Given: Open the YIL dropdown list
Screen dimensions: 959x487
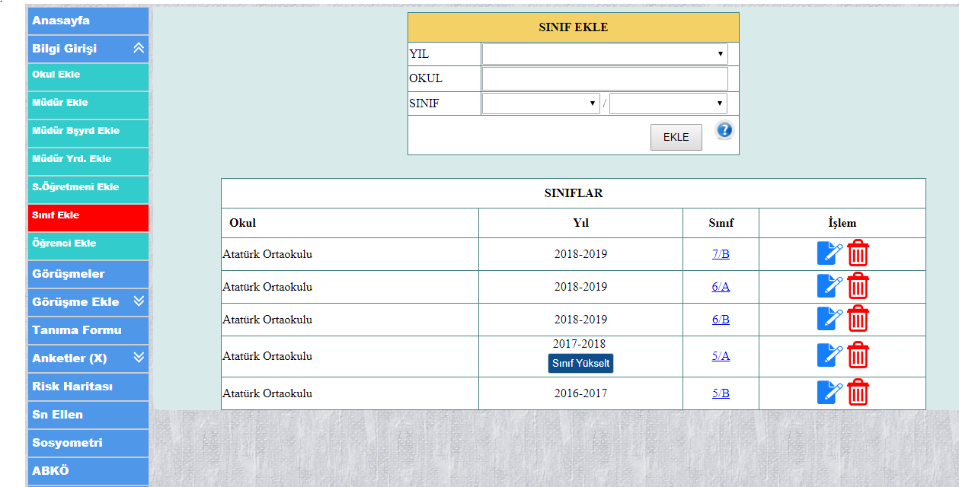Looking at the screenshot, I should [x=604, y=54].
